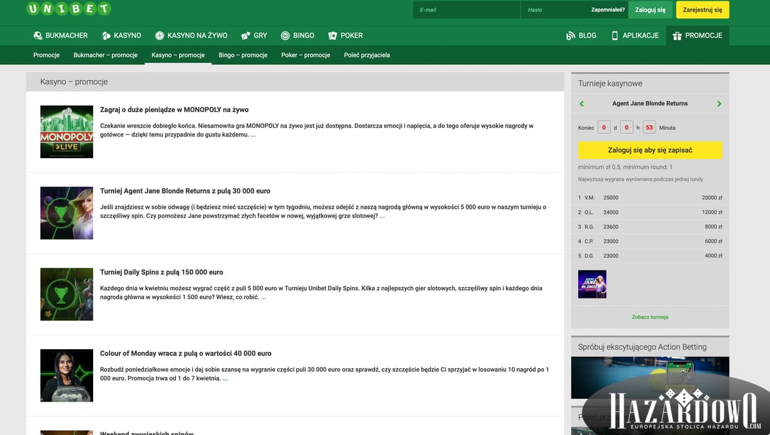Open 'Turniej Daily Spins z pulą 150 000 euro'

pyautogui.click(x=162, y=272)
